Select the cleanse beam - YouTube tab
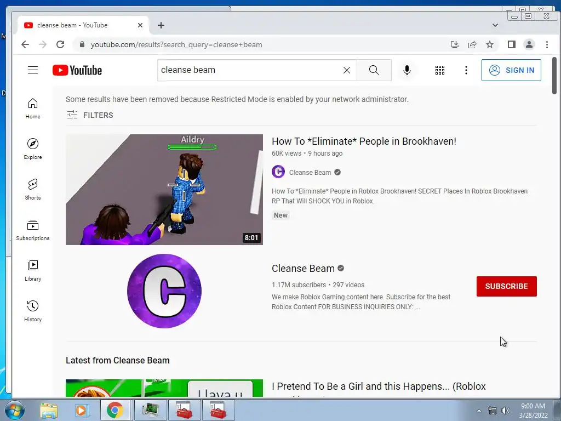Viewport: 561px width, 421px height. pyautogui.click(x=83, y=25)
